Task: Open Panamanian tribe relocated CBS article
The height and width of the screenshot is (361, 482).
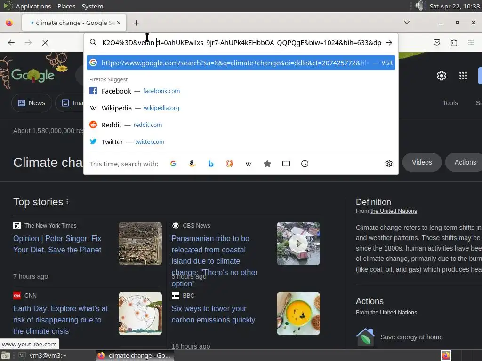Action: point(215,261)
